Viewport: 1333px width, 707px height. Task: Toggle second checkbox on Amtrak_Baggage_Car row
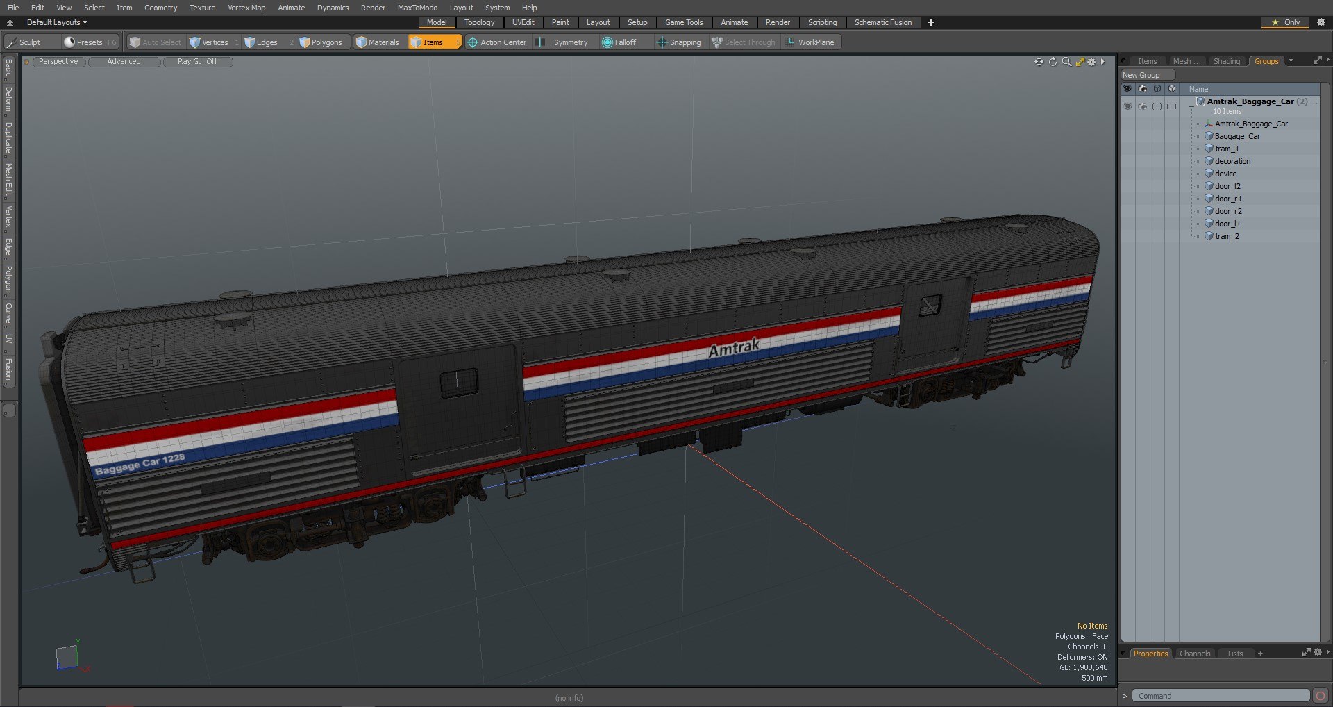point(1172,106)
